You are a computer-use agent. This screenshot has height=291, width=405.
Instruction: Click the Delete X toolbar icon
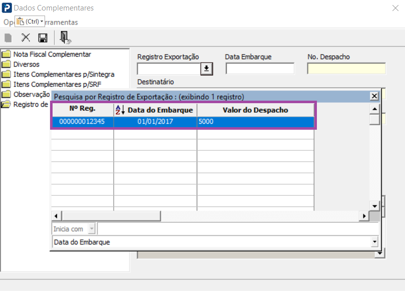[26, 38]
